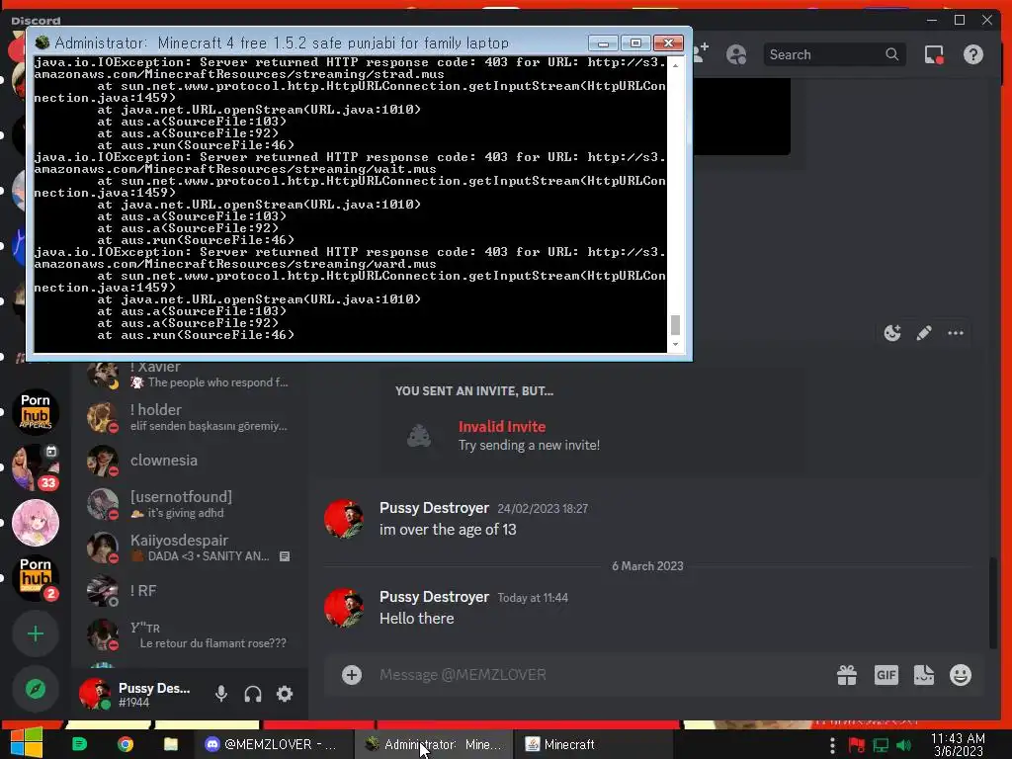The width and height of the screenshot is (1012, 759).
Task: Open the network icon in system tray
Action: point(881,745)
